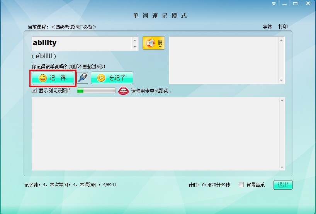Click word field down arrow
Image resolution: width=316 pixels, height=214 pixels.
click(135, 47)
